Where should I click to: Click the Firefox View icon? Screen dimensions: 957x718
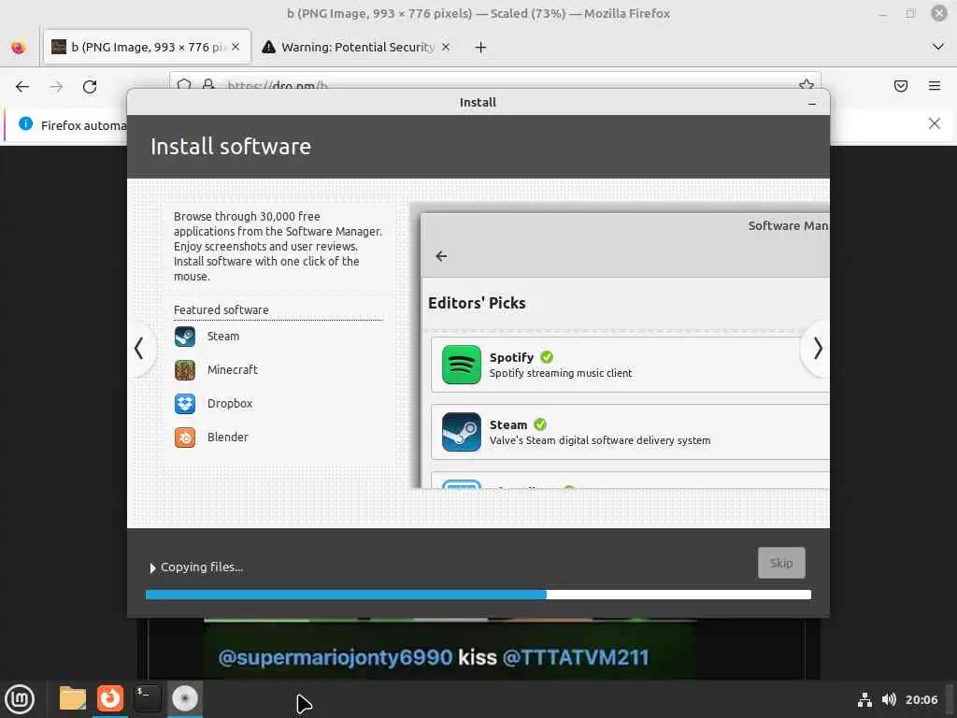coord(19,47)
